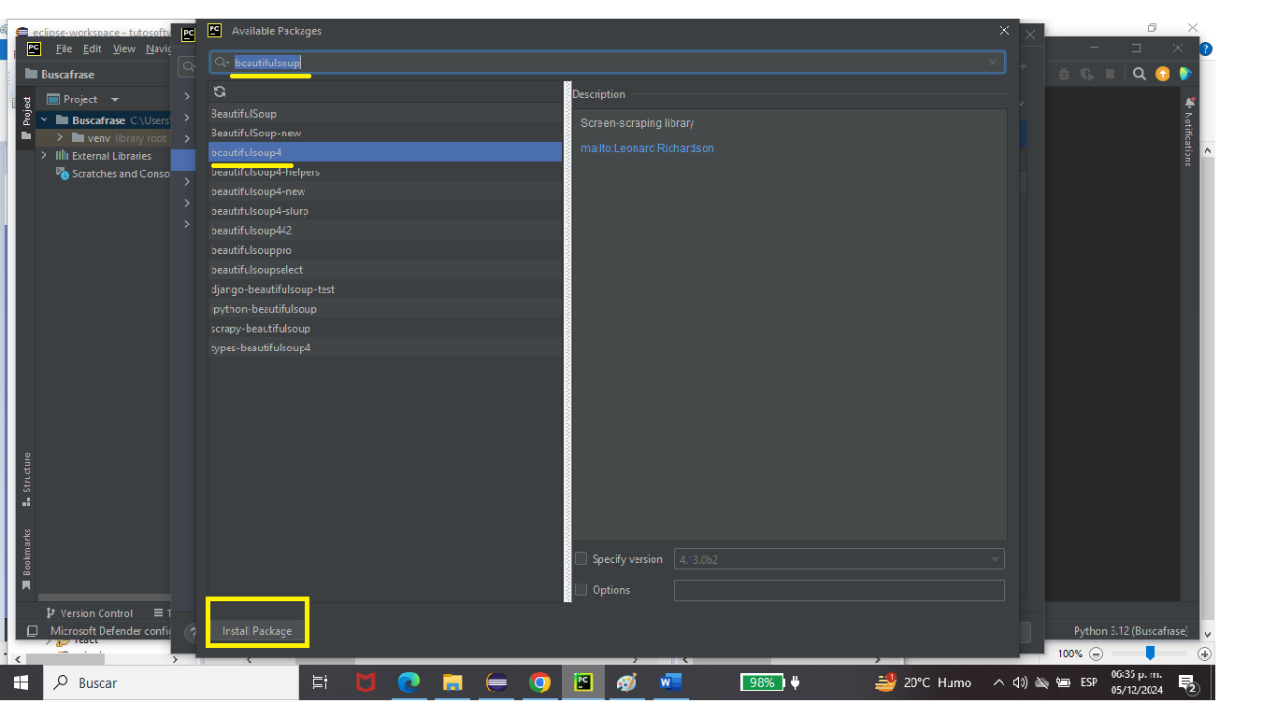
Task: Select Scratches and Consoles tree item
Action: (112, 174)
